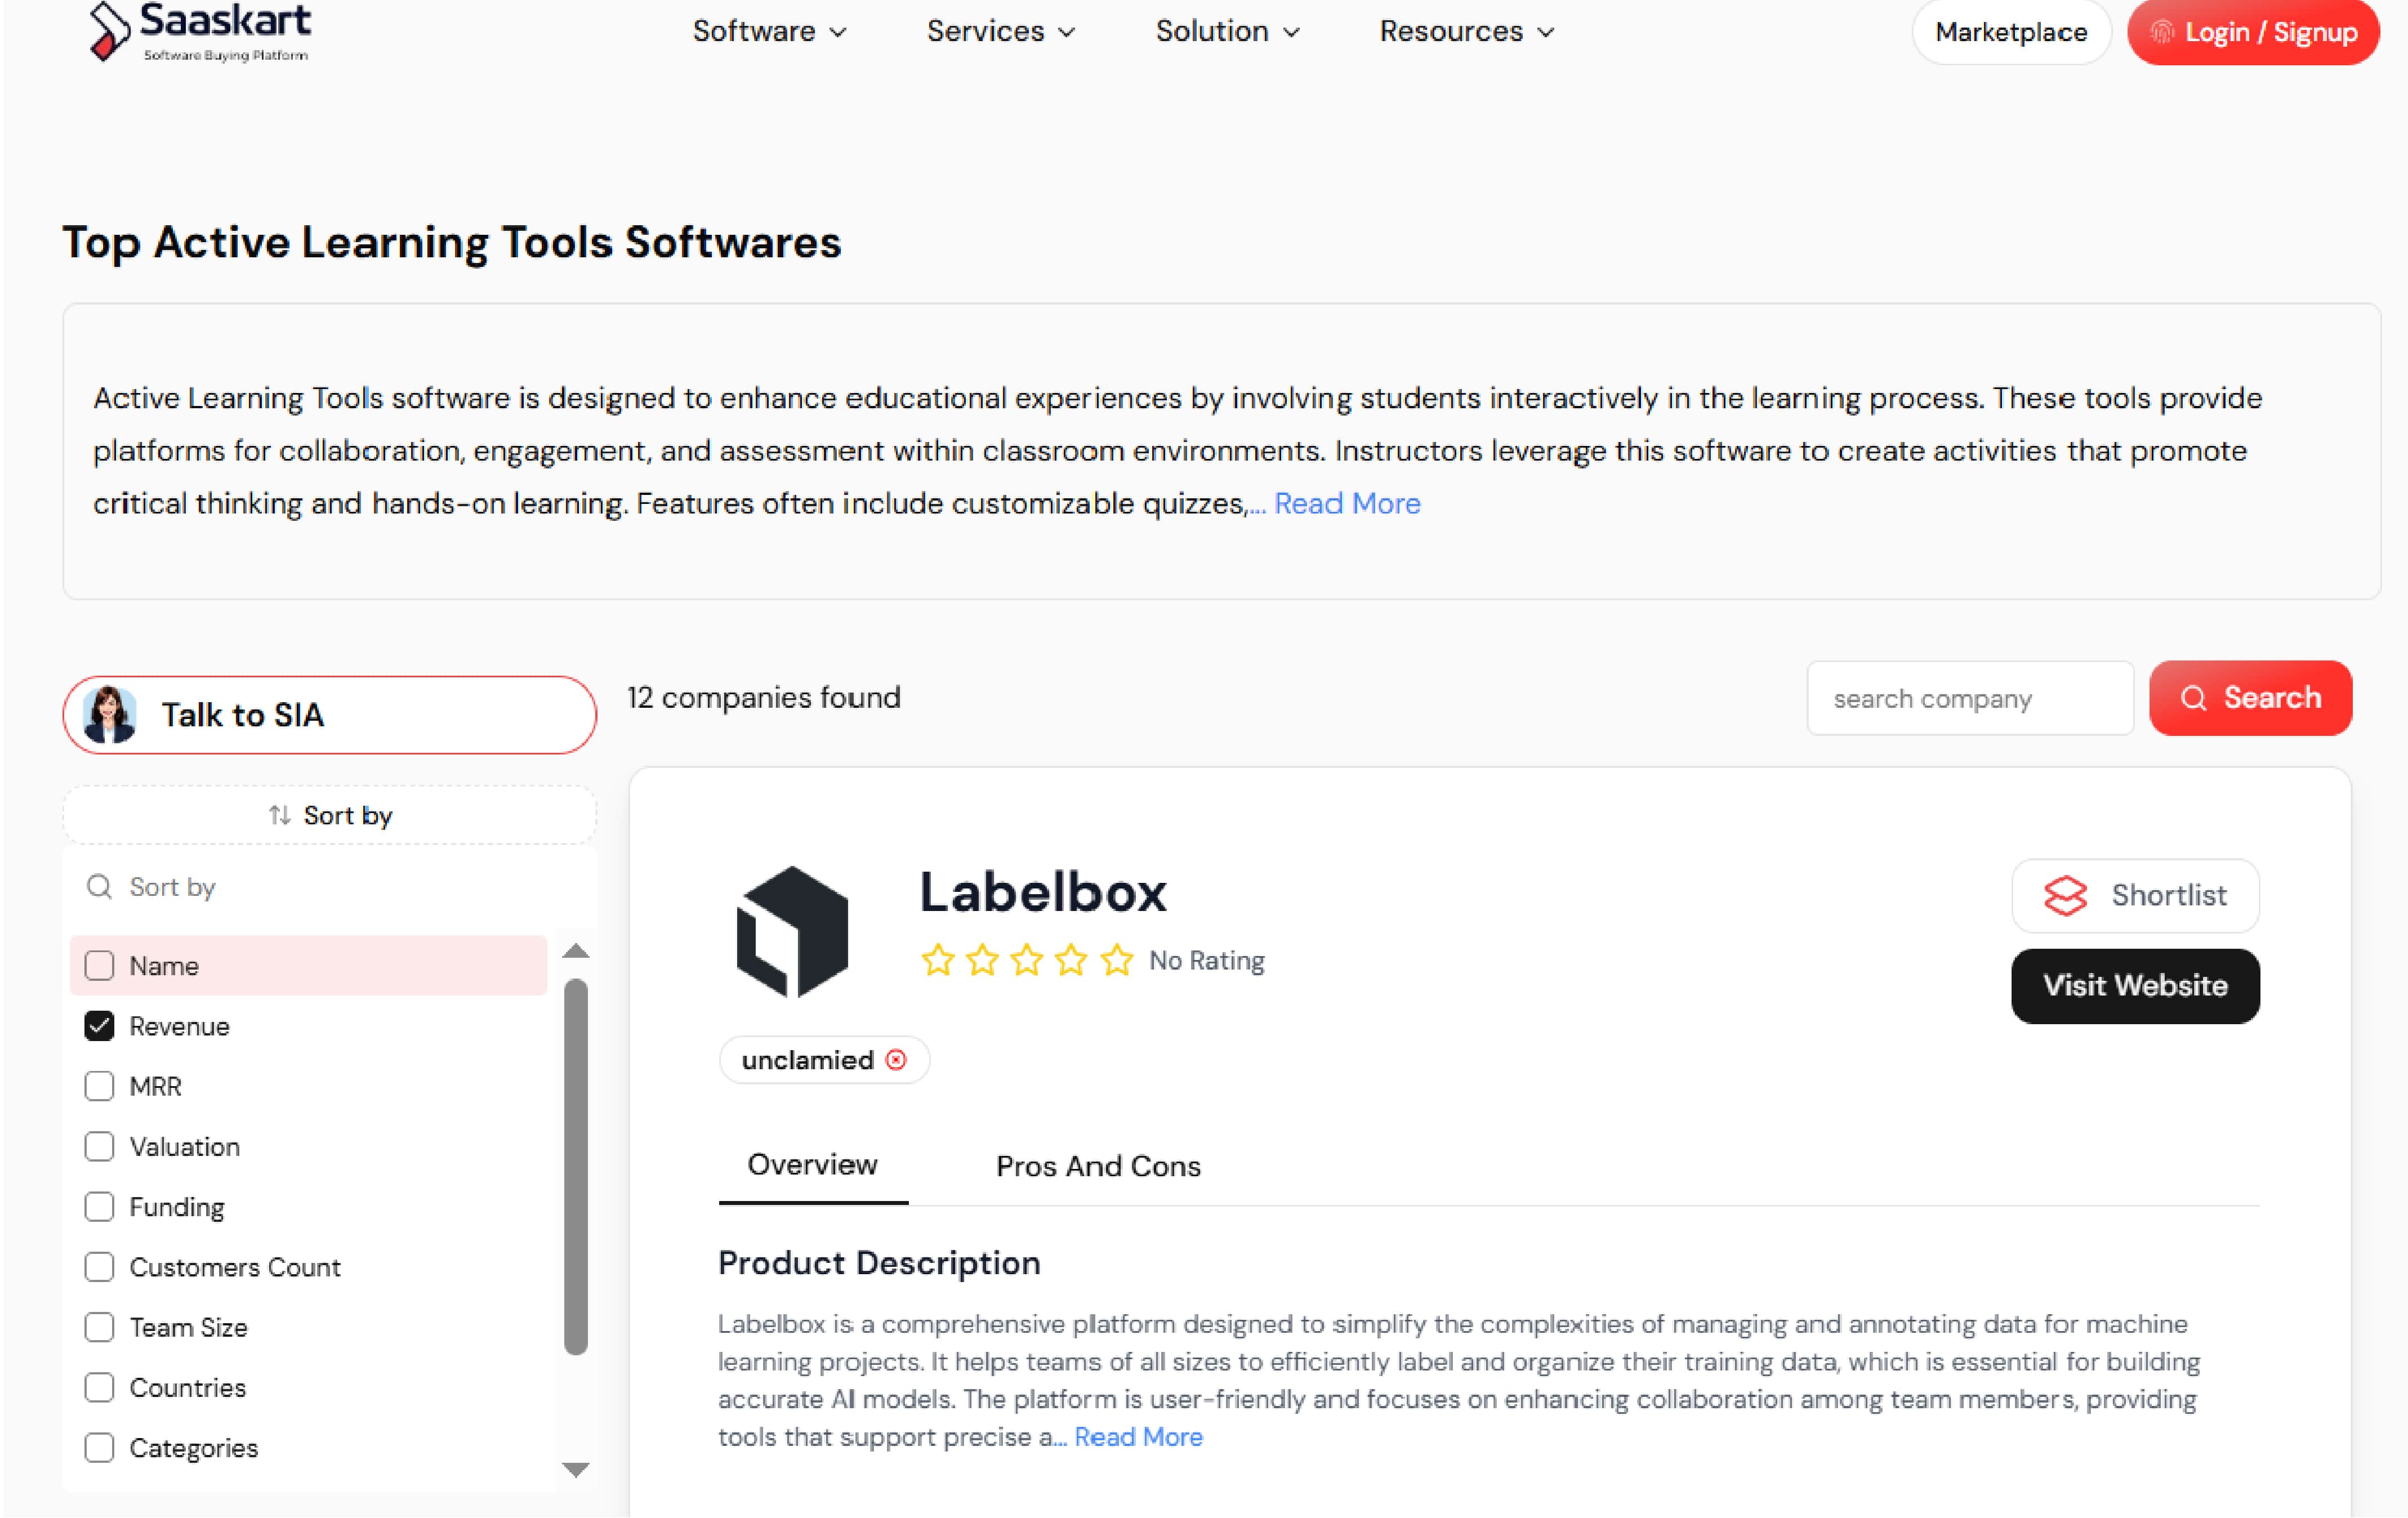Switch to the Overview tab
This screenshot has height=1518, width=2408.
(x=812, y=1165)
